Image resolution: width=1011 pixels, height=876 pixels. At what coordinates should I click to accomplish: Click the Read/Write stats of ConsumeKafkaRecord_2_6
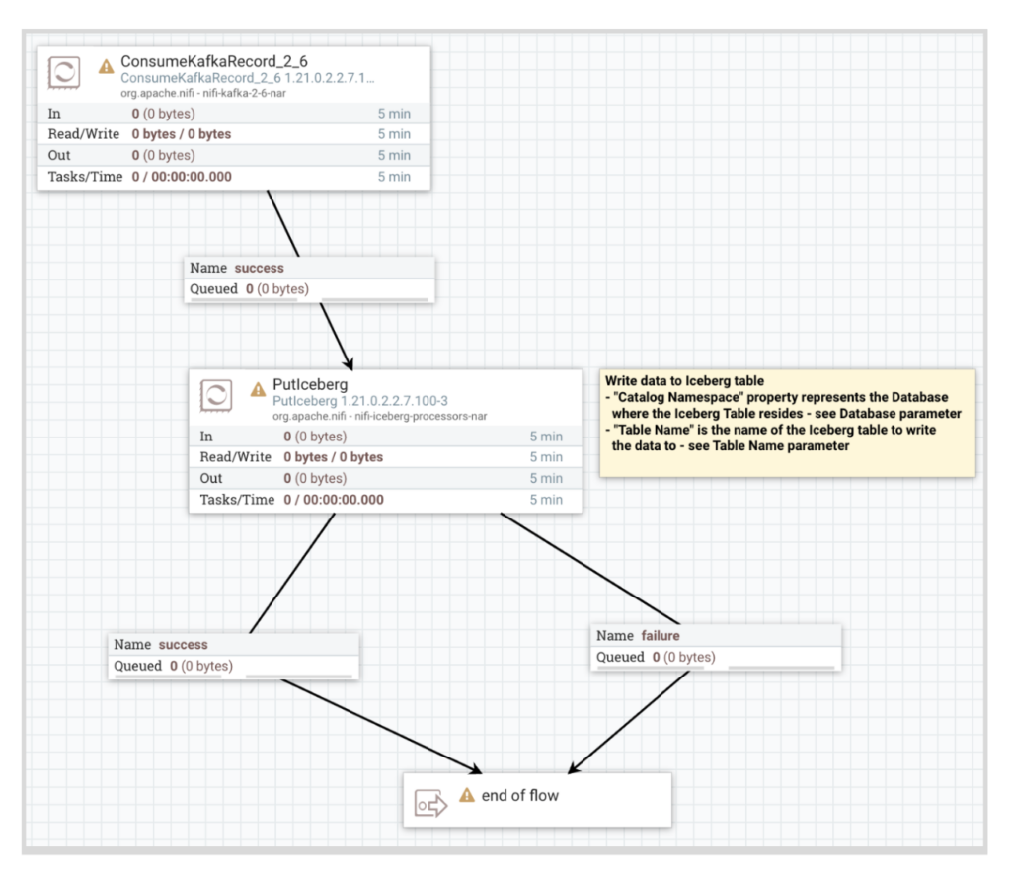(233, 133)
